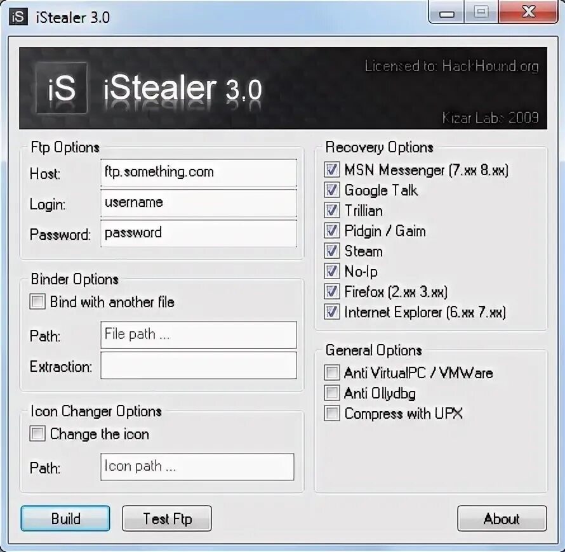Screen dimensions: 565x552
Task: Click the Password input field
Action: [199, 233]
